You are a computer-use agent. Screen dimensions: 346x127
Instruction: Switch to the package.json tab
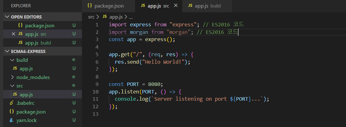[x=108, y=6]
